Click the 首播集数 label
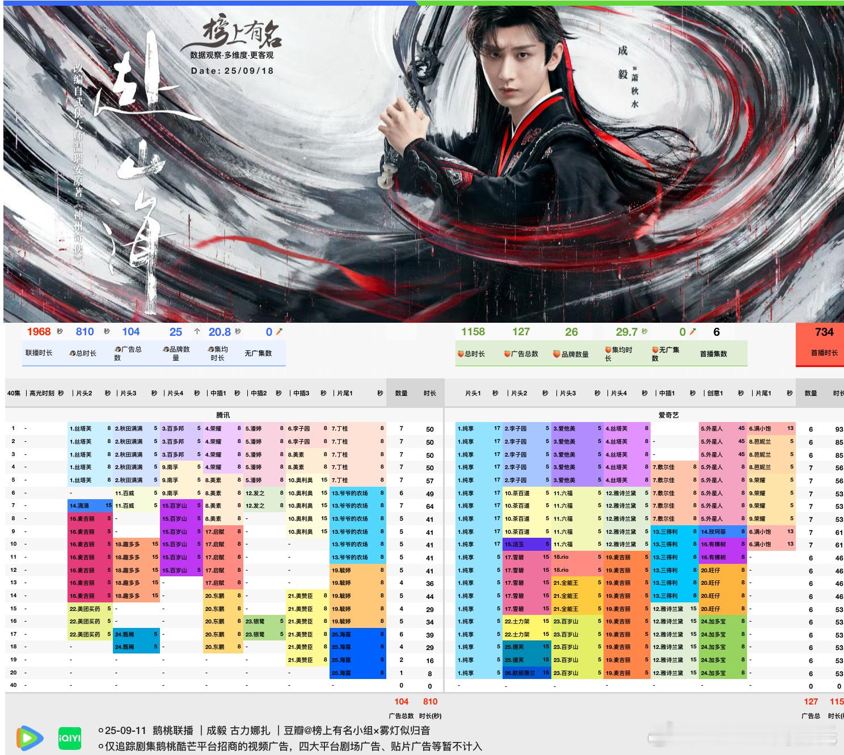 point(713,354)
